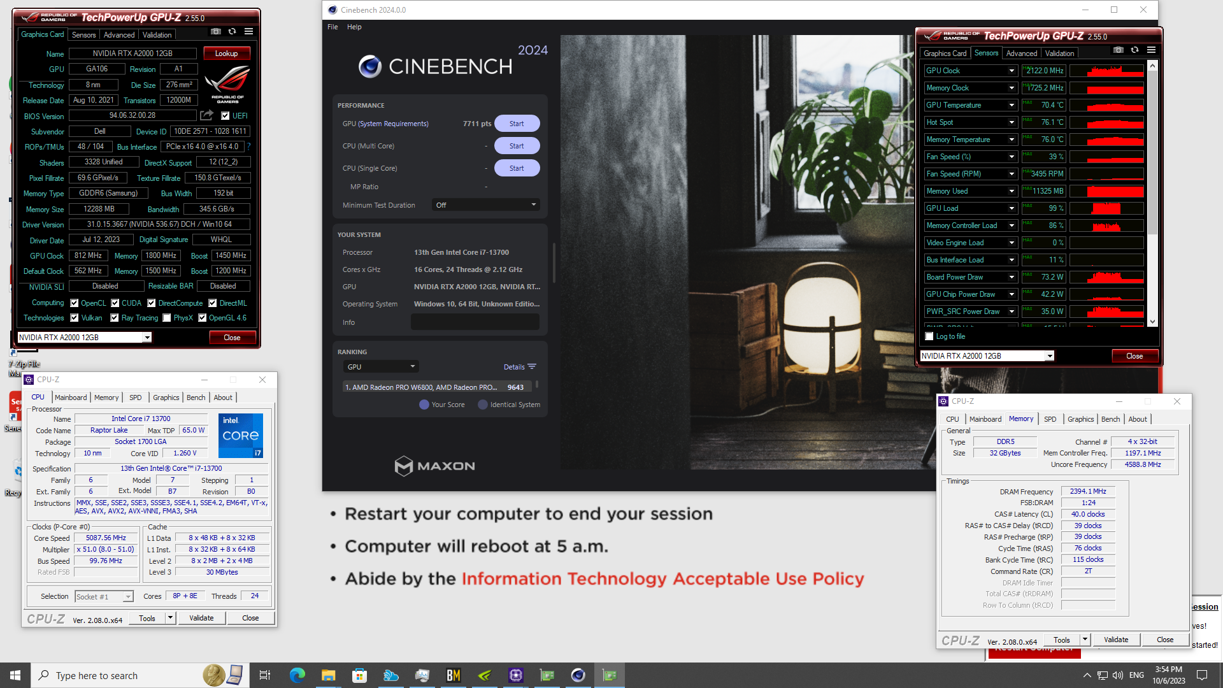Image resolution: width=1223 pixels, height=688 pixels.
Task: Open the hamburger menu in GPU-Z Sensors window
Action: pos(1151,50)
